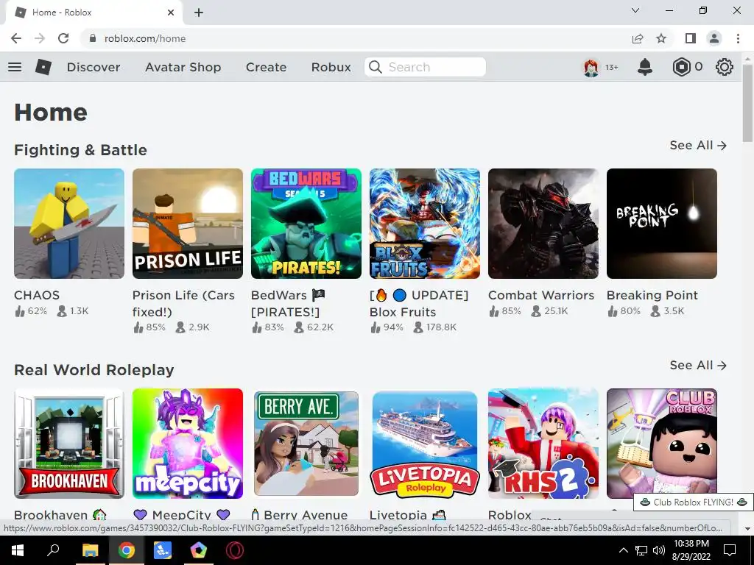This screenshot has width=754, height=565.
Task: Click the forward navigation arrow
Action: pos(40,38)
